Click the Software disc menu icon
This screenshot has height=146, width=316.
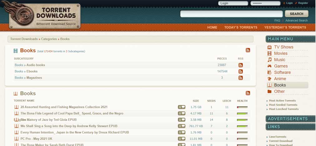point(269,73)
